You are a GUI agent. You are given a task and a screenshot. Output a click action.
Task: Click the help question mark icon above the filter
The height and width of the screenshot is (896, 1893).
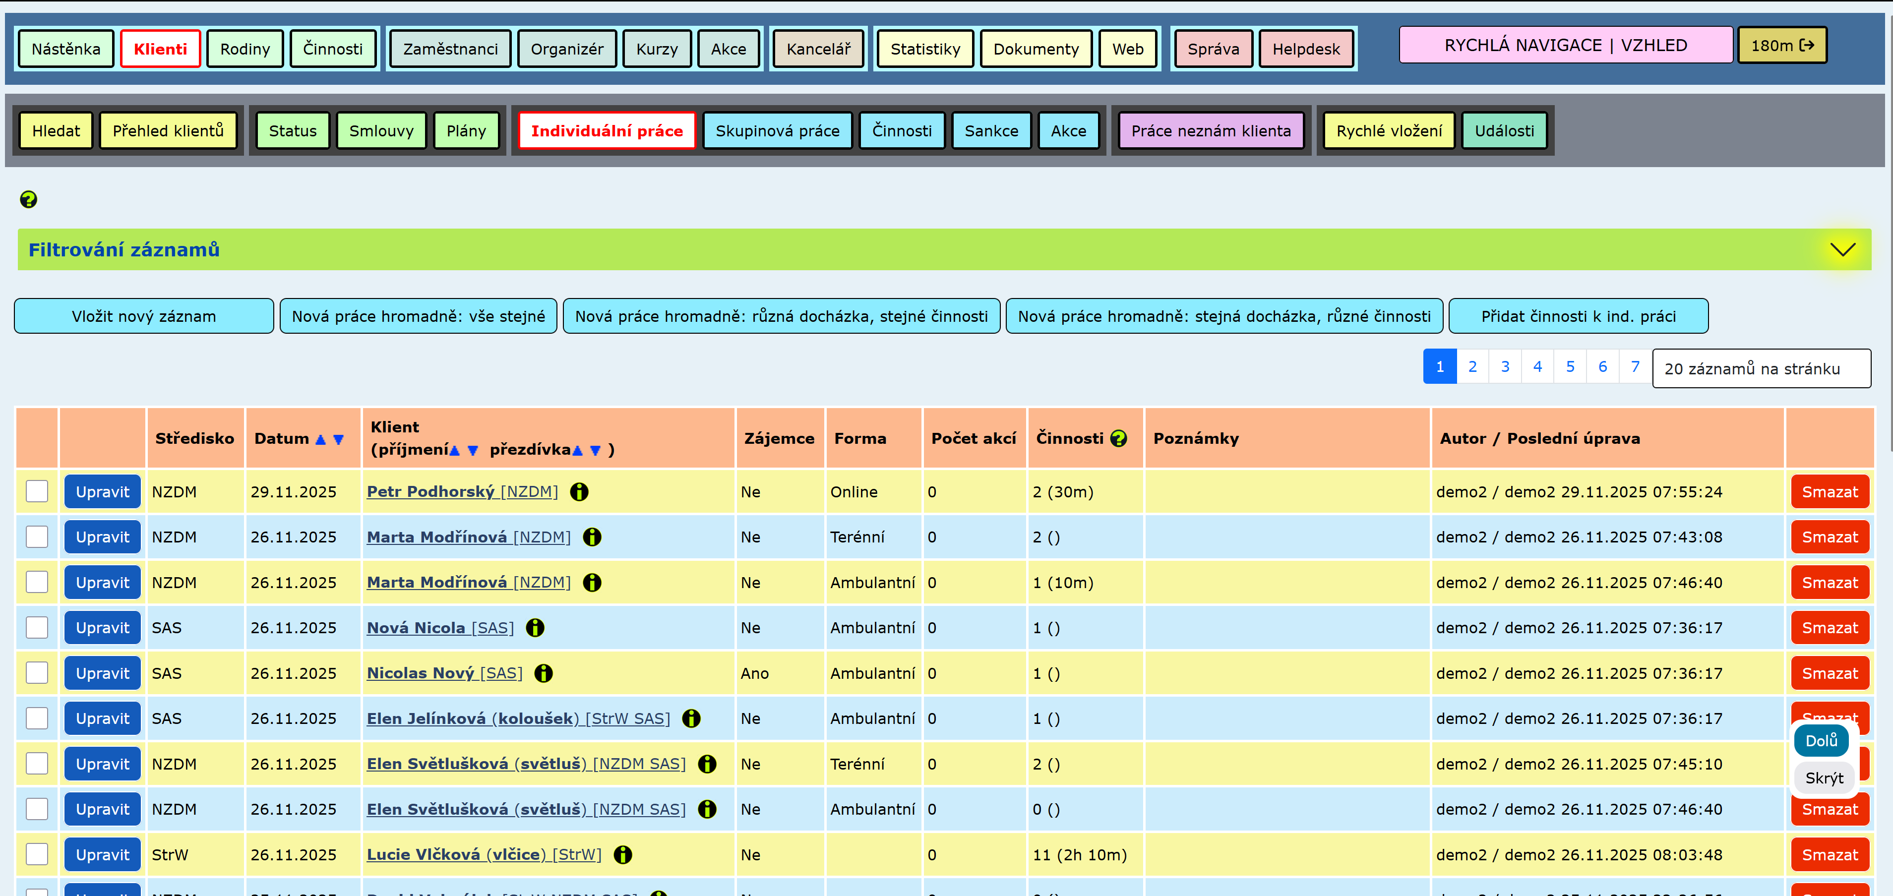click(29, 199)
